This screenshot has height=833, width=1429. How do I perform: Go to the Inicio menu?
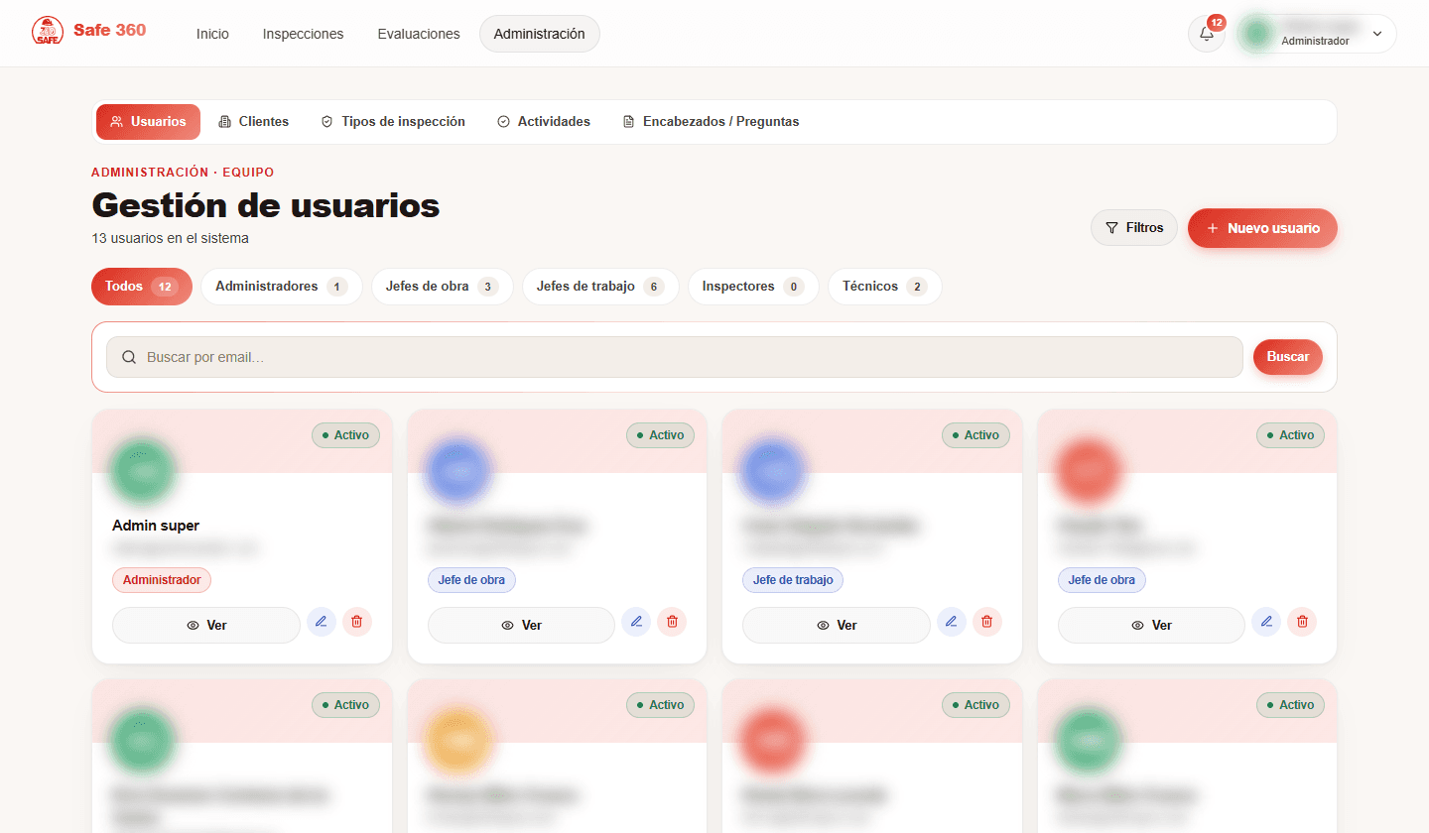[212, 34]
